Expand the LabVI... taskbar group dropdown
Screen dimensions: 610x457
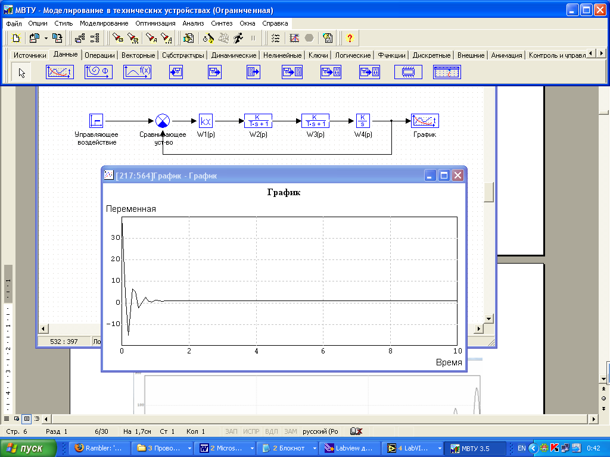pyautogui.click(x=440, y=449)
